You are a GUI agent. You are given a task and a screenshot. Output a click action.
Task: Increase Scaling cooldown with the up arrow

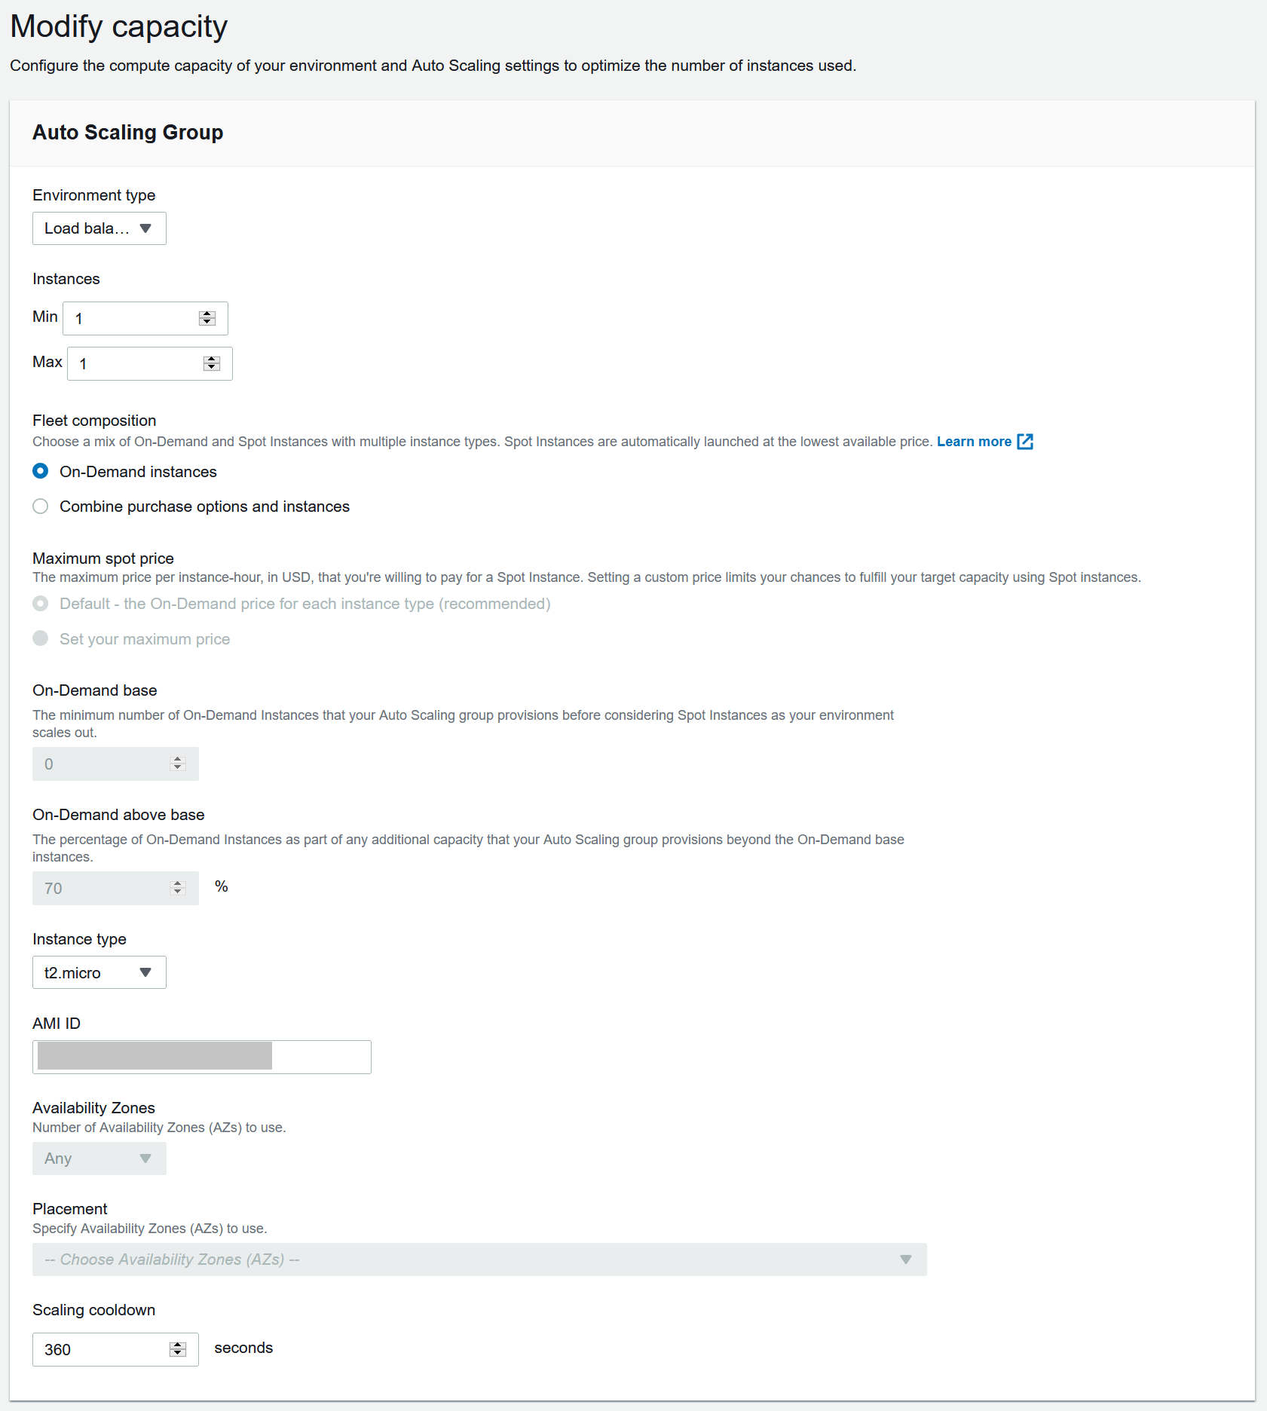[x=178, y=1345]
